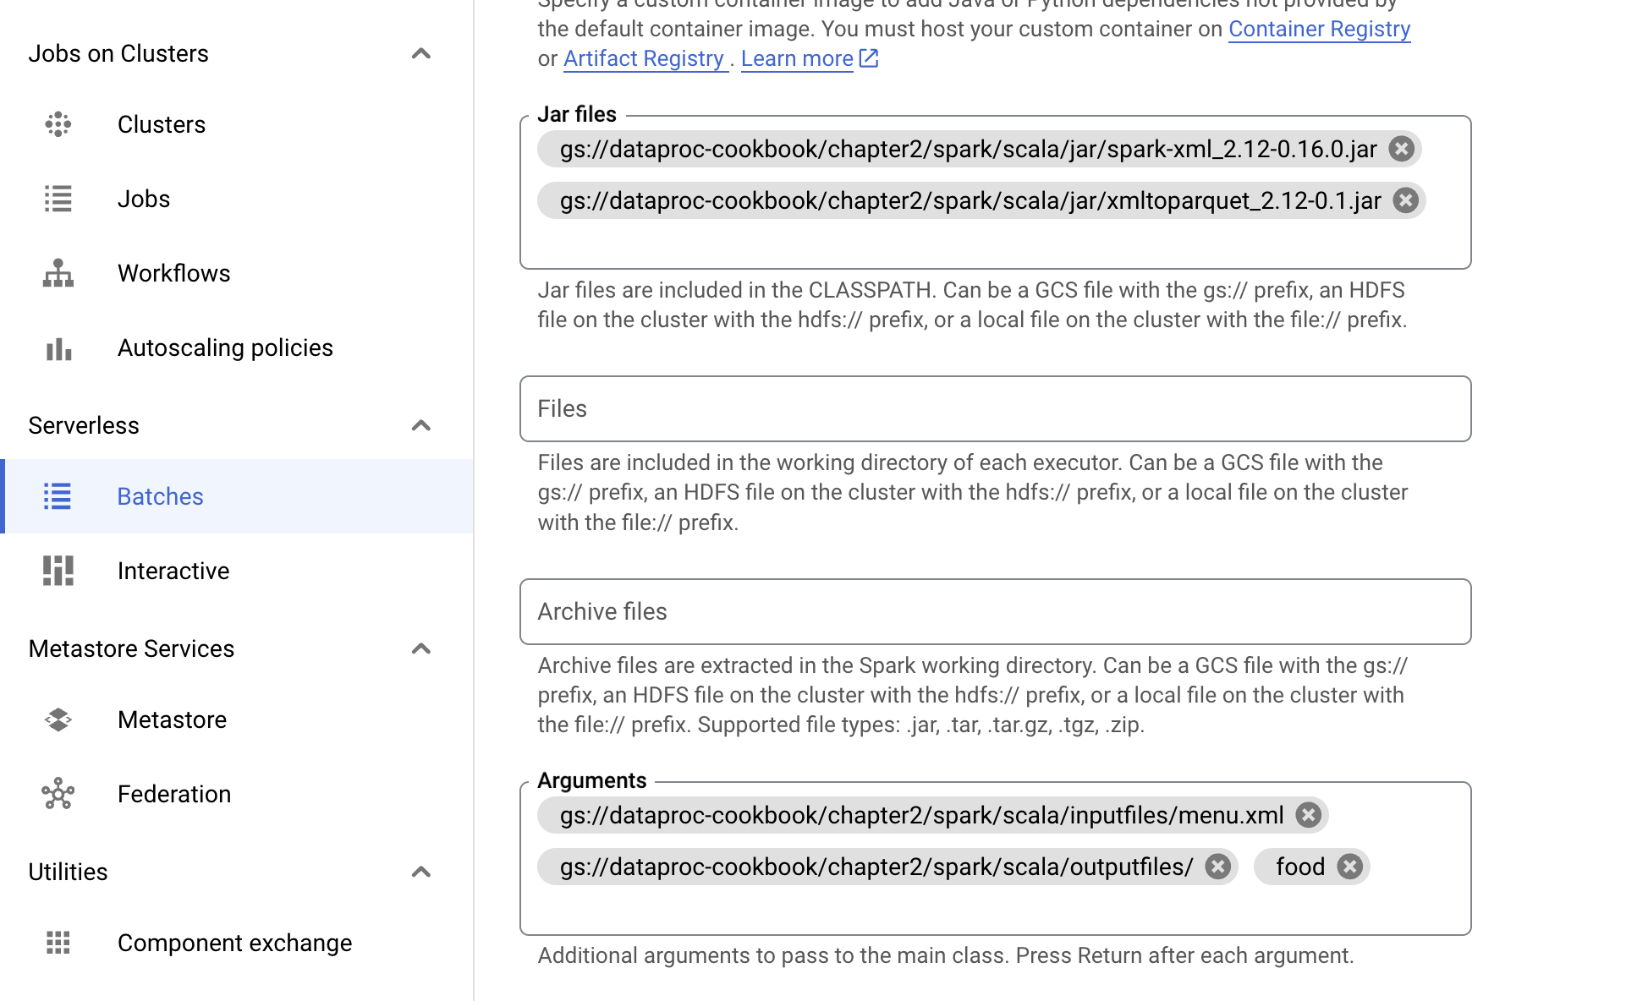Open the Metastore page

pos(172,719)
